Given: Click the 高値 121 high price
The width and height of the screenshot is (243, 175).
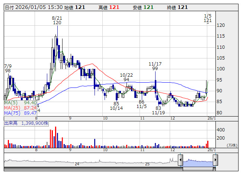Looking at the screenshot, I should coord(109,7).
